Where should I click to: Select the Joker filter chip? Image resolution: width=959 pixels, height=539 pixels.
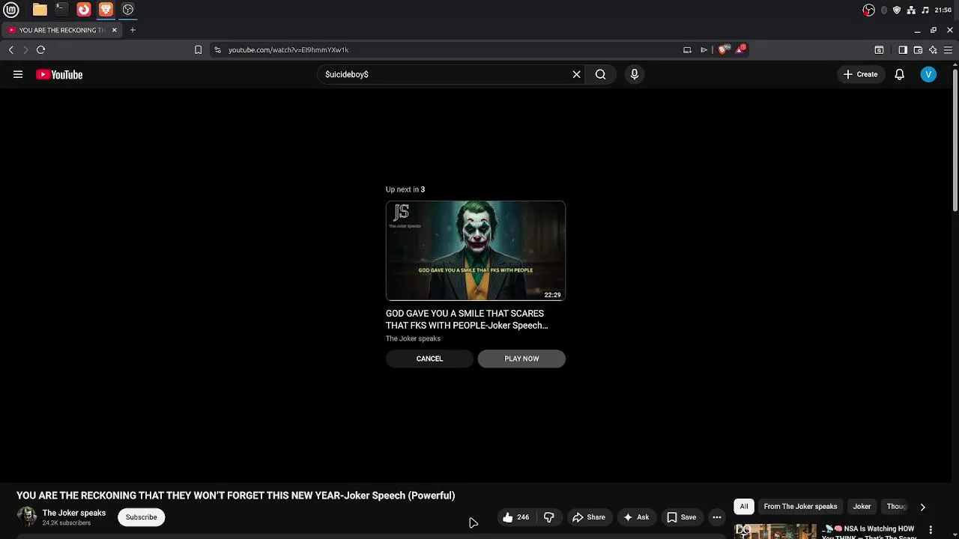[862, 507]
